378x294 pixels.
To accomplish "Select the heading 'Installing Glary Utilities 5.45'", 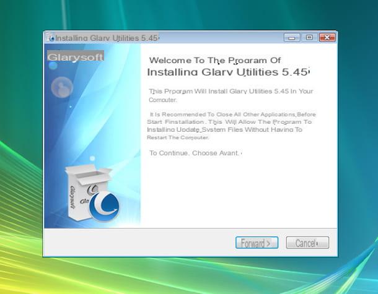I will coord(228,72).
